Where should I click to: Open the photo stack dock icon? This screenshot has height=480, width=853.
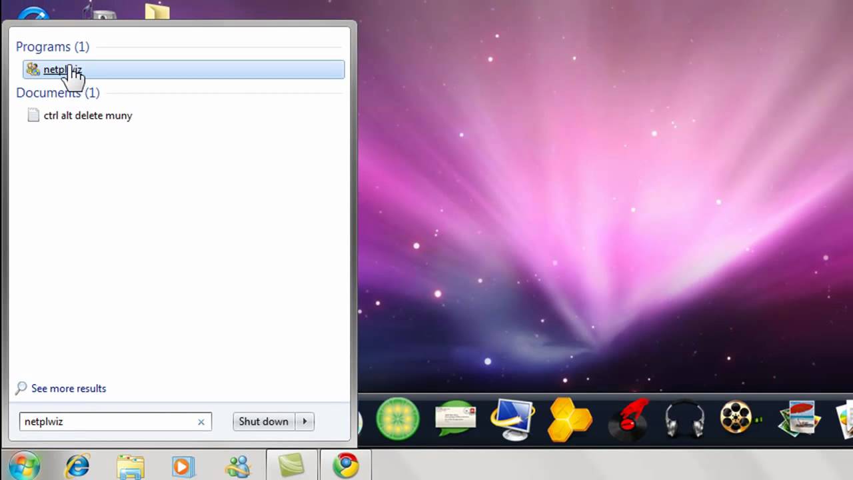pyautogui.click(x=799, y=418)
